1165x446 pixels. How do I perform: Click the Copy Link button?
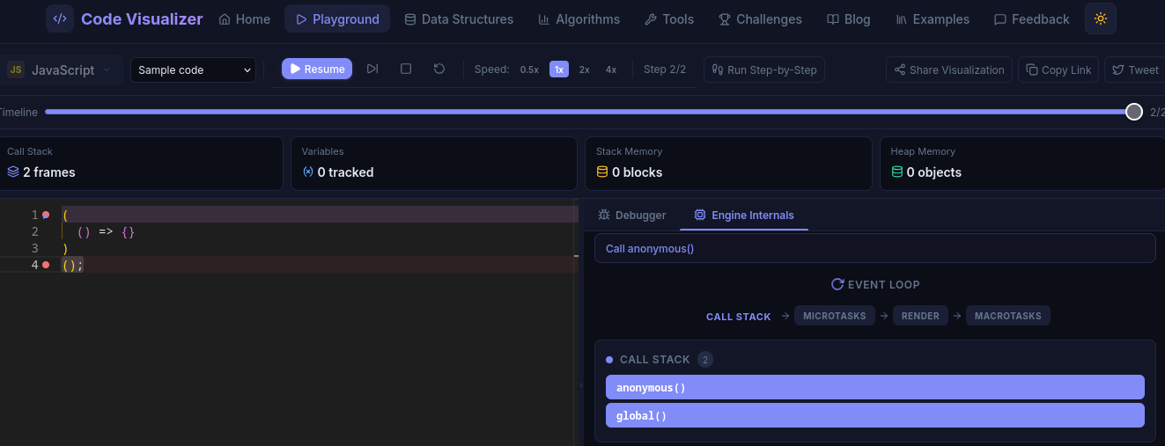1058,69
